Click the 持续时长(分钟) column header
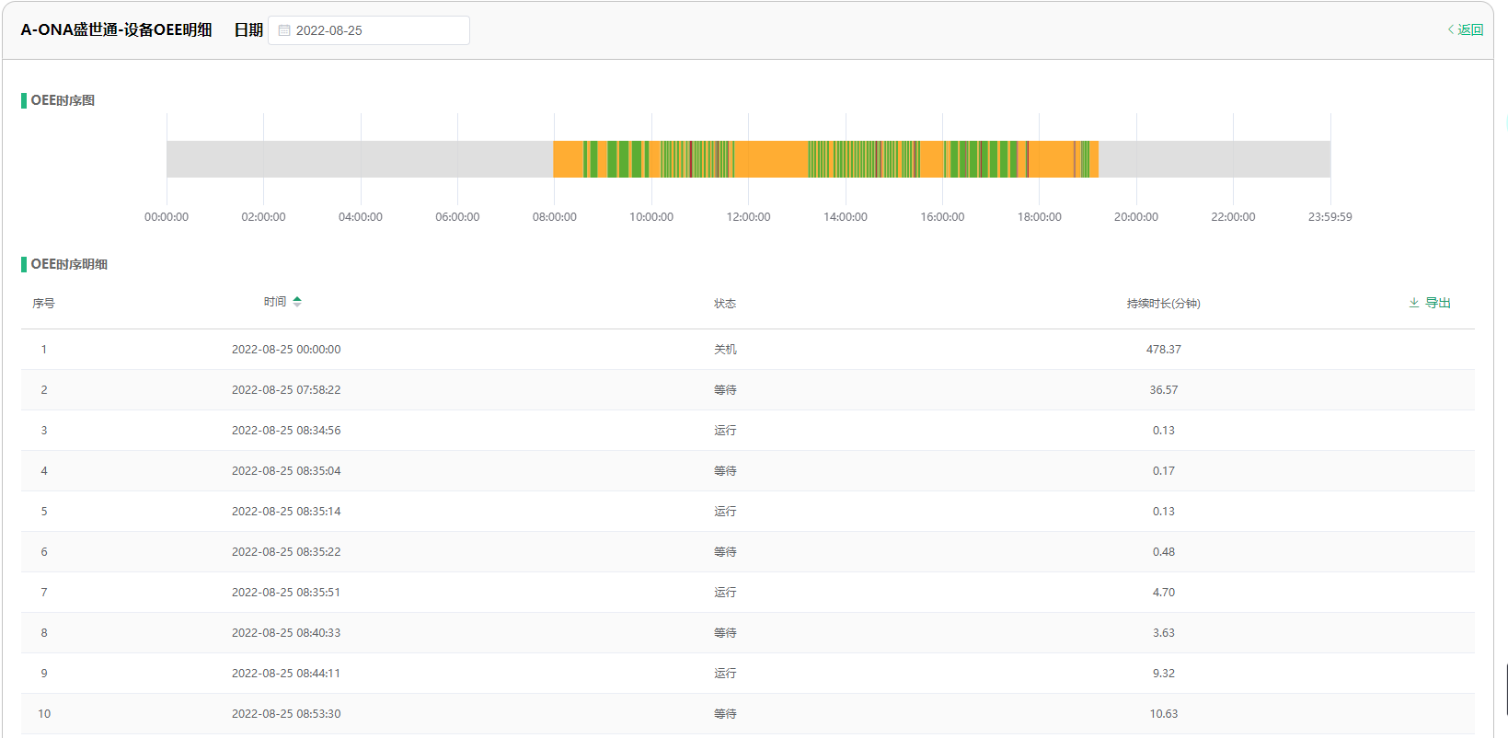 (x=1163, y=304)
